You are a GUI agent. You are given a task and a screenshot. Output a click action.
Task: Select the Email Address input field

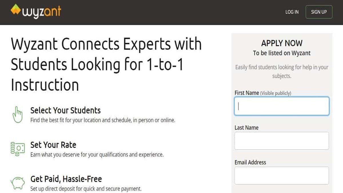tap(282, 176)
